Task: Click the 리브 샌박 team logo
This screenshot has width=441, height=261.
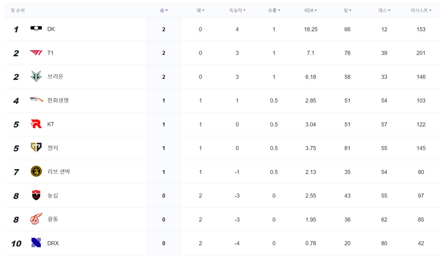Action: pos(36,171)
